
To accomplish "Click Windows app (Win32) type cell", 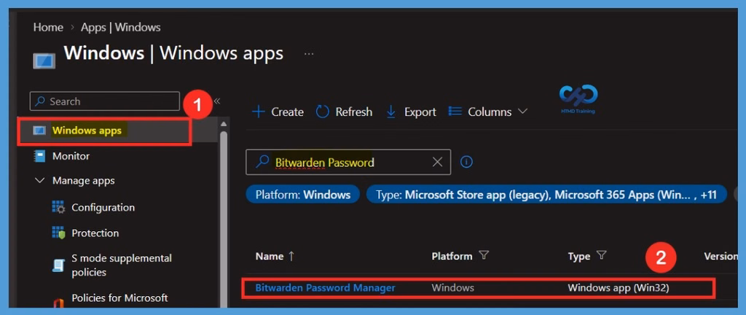I will pos(619,288).
